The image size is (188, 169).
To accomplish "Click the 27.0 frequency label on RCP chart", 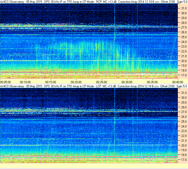I will (184, 27).
